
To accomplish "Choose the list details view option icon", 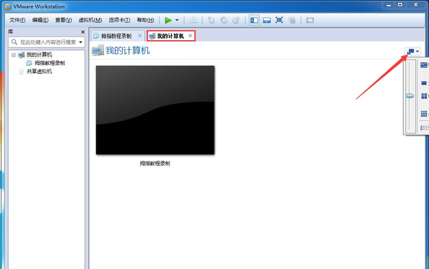I will 424,128.
